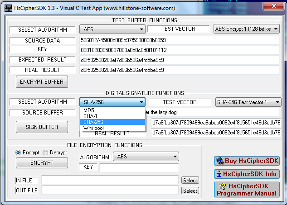Screen dimensions: 287x205
Task: Choose Whirlpool from the algorithm list
Action: (x=112, y=128)
